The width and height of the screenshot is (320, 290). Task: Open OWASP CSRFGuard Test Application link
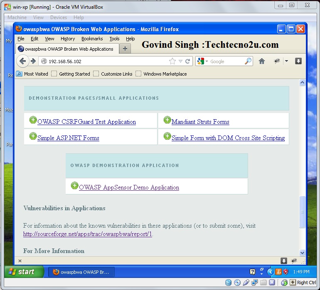point(86,122)
